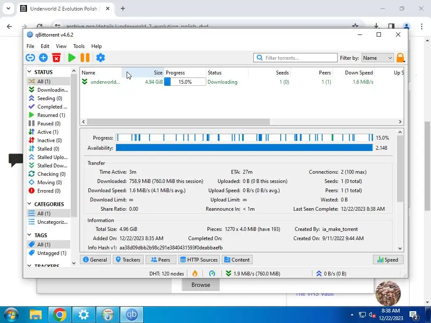Click the orange lock UI icon
This screenshot has width=431, height=323.
point(400,58)
